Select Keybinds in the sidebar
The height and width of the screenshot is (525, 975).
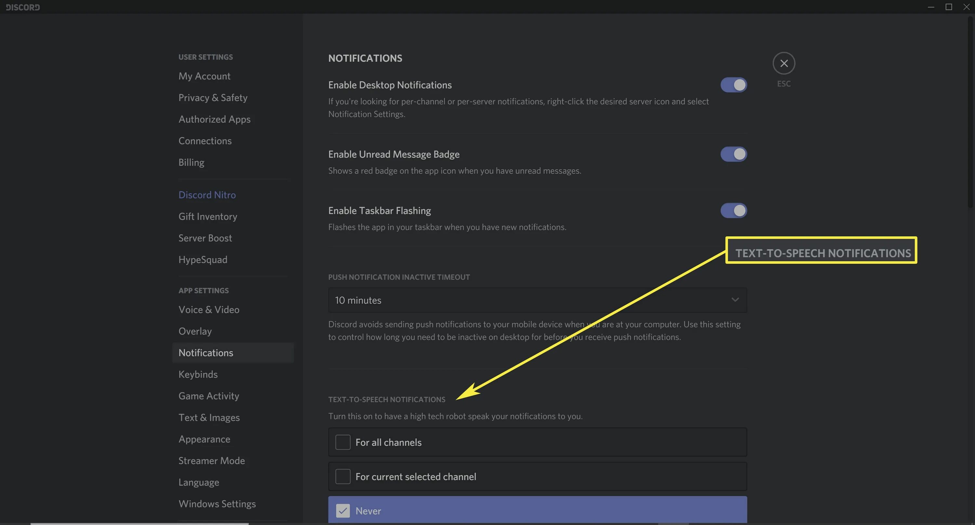pyautogui.click(x=198, y=374)
